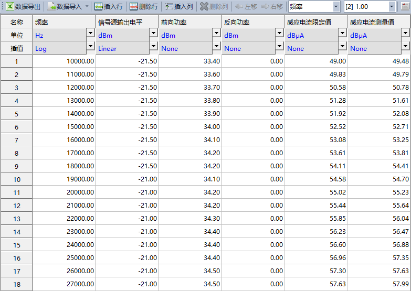This screenshot has width=411, height=291.
Task: Open the 数据导入 dropdown arrow
Action: coord(87,7)
